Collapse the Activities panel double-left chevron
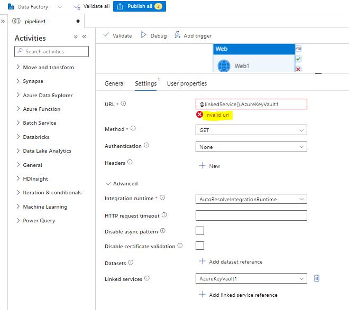This screenshot has width=349, height=310. click(84, 36)
